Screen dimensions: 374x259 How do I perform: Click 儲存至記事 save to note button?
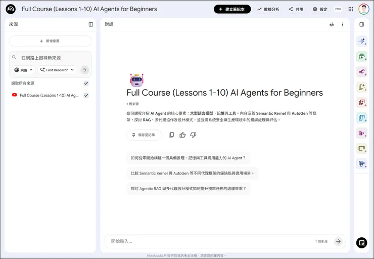(144, 135)
